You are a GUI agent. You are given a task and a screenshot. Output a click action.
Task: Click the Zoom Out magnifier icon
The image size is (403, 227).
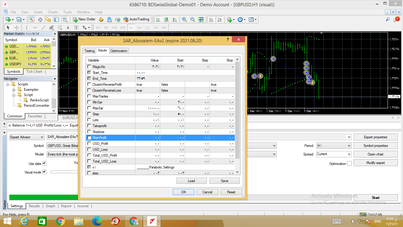pos(193,20)
